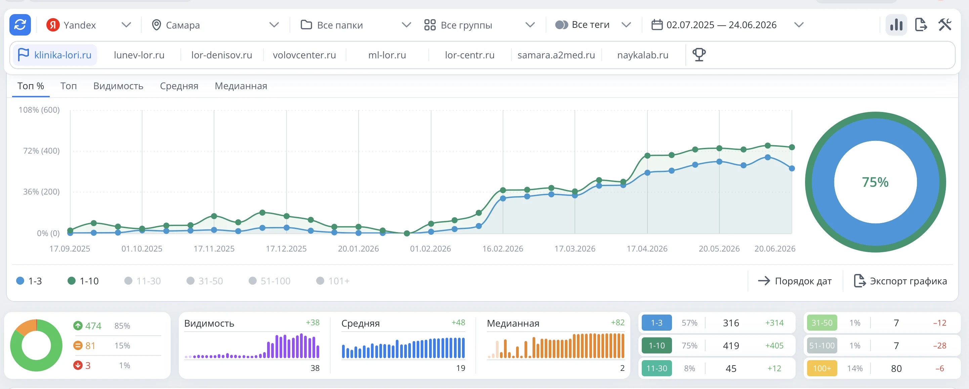This screenshot has width=969, height=389.
Task: Open the date range 02.07.2025 — 24.06.2026 dropdown
Action: pos(799,25)
